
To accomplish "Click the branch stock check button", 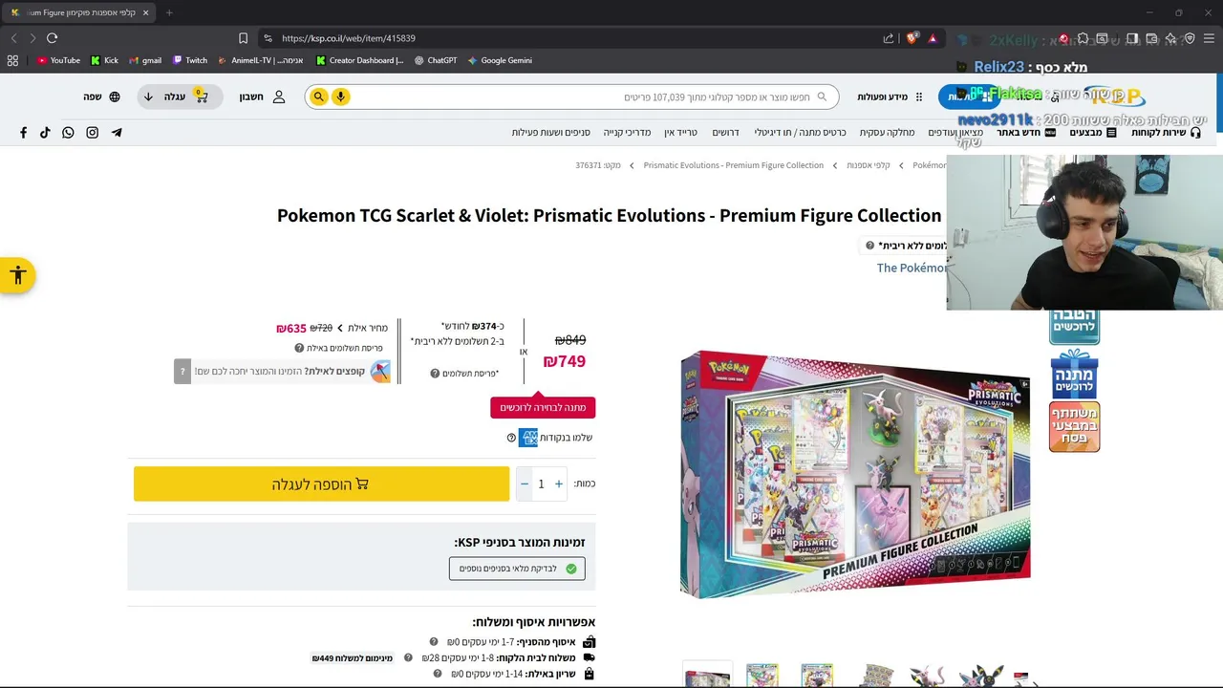I will [x=517, y=569].
